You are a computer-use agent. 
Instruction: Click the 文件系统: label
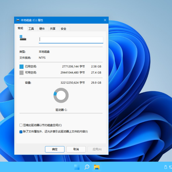tap(25, 58)
